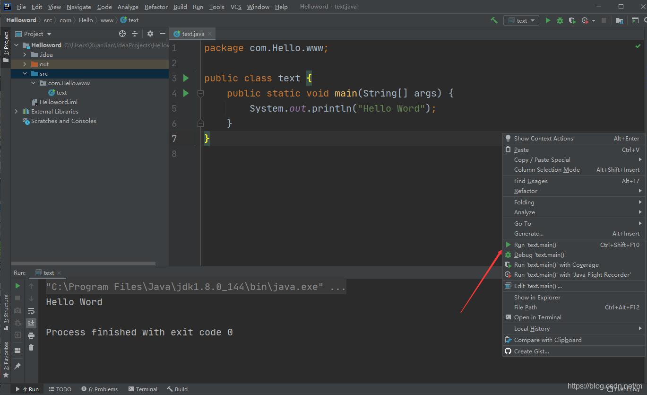Open the 6: Problems tool window button
Screen dimensions: 647x395
pos(99,389)
